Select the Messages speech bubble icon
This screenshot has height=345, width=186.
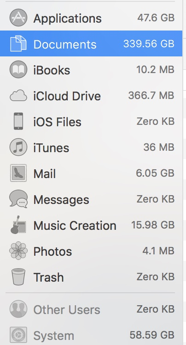click(x=18, y=199)
